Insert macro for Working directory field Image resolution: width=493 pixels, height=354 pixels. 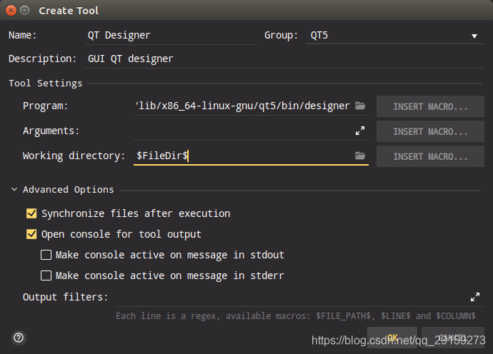pyautogui.click(x=430, y=156)
